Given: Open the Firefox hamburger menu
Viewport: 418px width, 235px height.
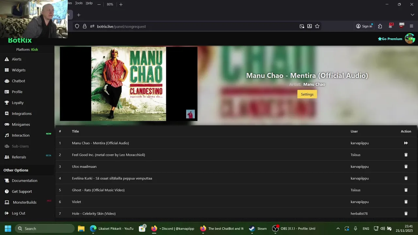Looking at the screenshot, I should pyautogui.click(x=411, y=26).
